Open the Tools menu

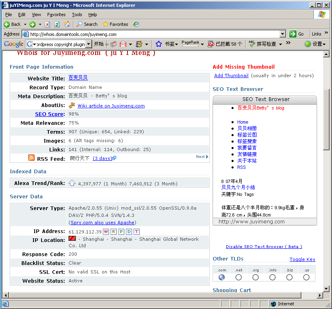[x=77, y=15]
